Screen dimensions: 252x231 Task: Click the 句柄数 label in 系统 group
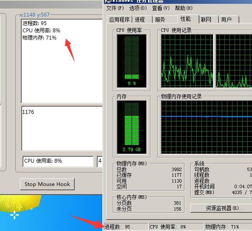[202, 169]
